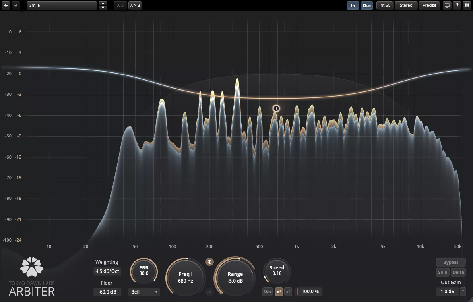Switch to Precise quality mode
Viewport: 473px width, 302px height.
[429, 5]
